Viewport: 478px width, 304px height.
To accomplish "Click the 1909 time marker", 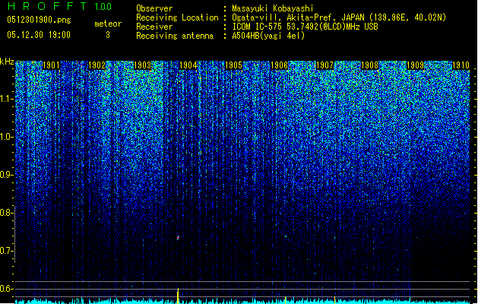I will tap(415, 65).
